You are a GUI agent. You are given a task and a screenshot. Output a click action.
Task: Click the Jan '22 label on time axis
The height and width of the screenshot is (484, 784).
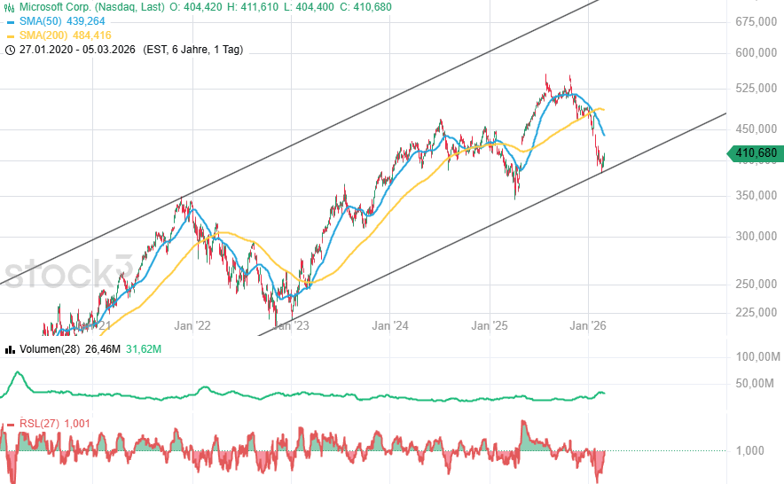(x=192, y=326)
